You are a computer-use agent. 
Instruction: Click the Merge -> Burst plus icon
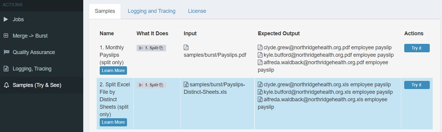[x=6, y=36]
